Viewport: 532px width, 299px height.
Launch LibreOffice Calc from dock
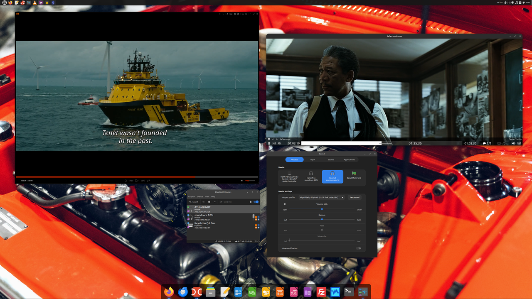252,292
